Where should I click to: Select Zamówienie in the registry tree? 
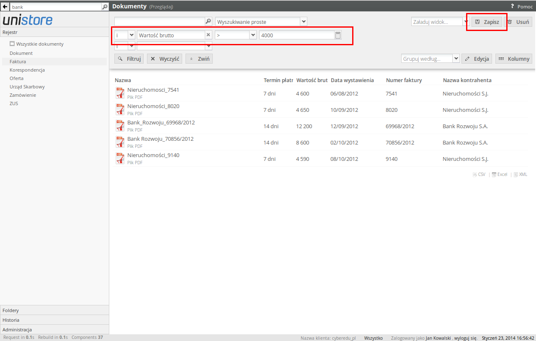pos(23,95)
